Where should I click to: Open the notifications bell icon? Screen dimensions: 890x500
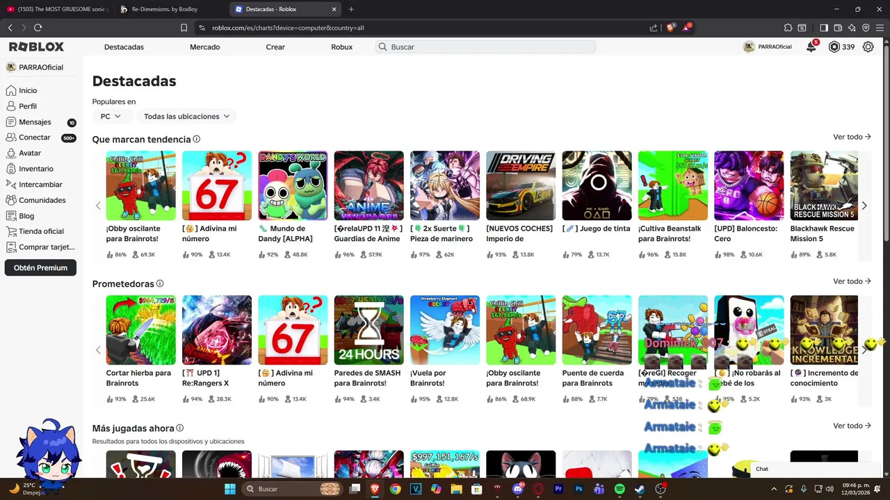pyautogui.click(x=811, y=47)
